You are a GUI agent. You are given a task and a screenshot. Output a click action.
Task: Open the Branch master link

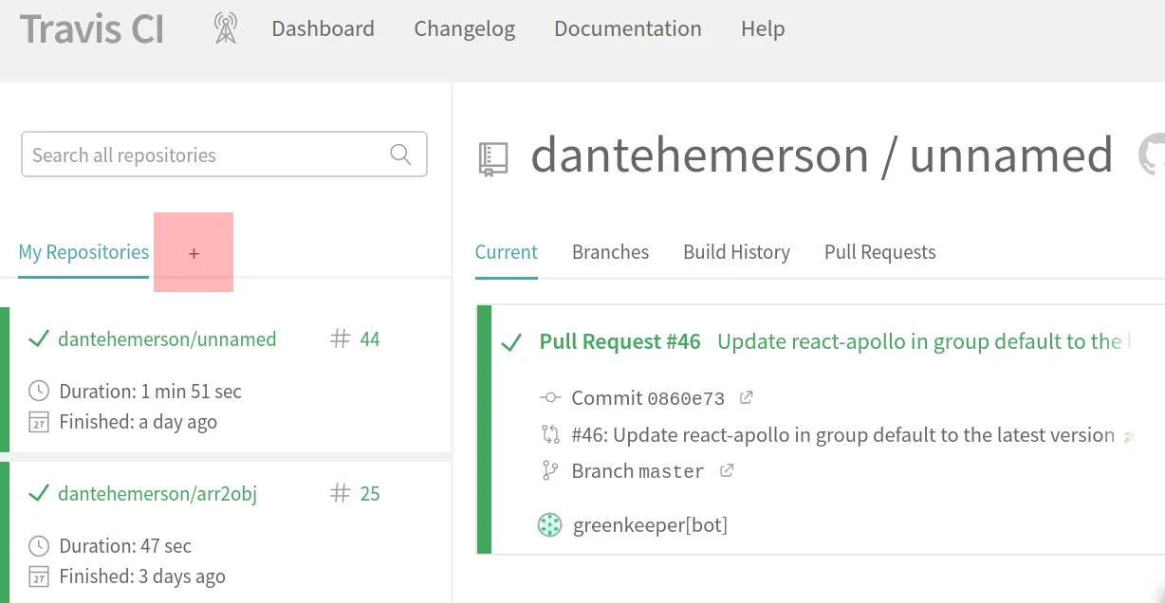click(x=638, y=471)
